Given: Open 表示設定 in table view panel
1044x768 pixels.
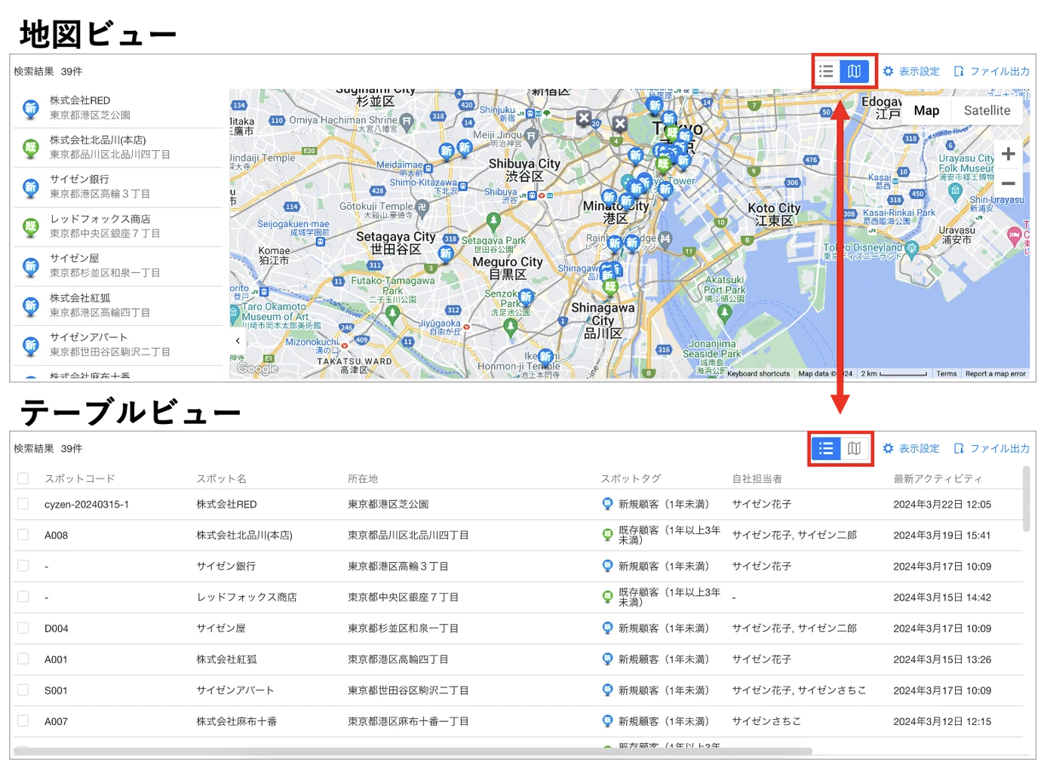Looking at the screenshot, I should click(x=911, y=449).
